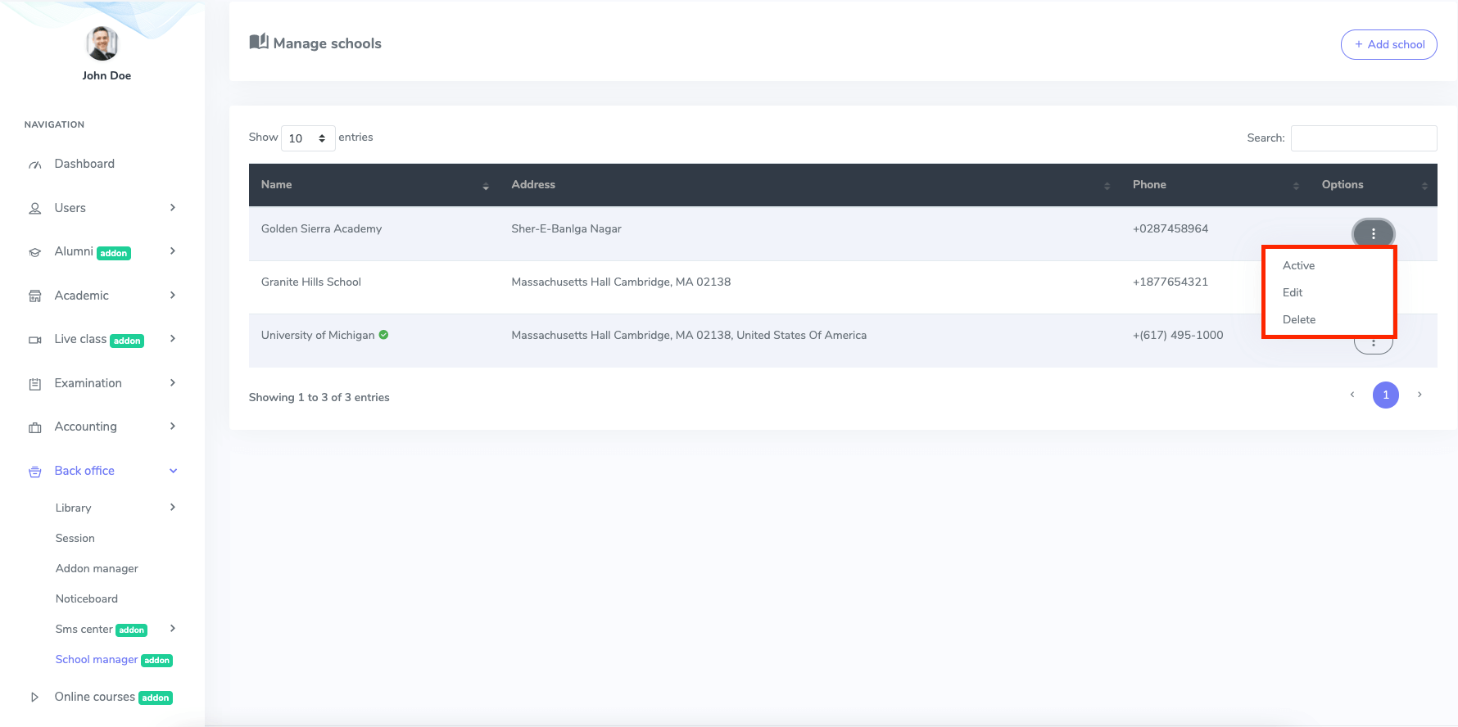Click John Doe's profile avatar

click(102, 43)
